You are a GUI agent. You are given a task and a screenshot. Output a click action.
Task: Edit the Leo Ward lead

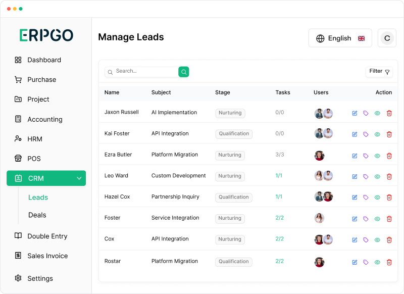pos(355,176)
